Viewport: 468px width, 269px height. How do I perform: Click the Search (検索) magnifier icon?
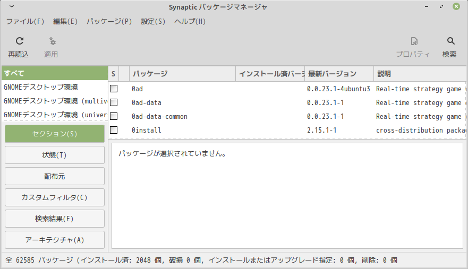pyautogui.click(x=450, y=41)
